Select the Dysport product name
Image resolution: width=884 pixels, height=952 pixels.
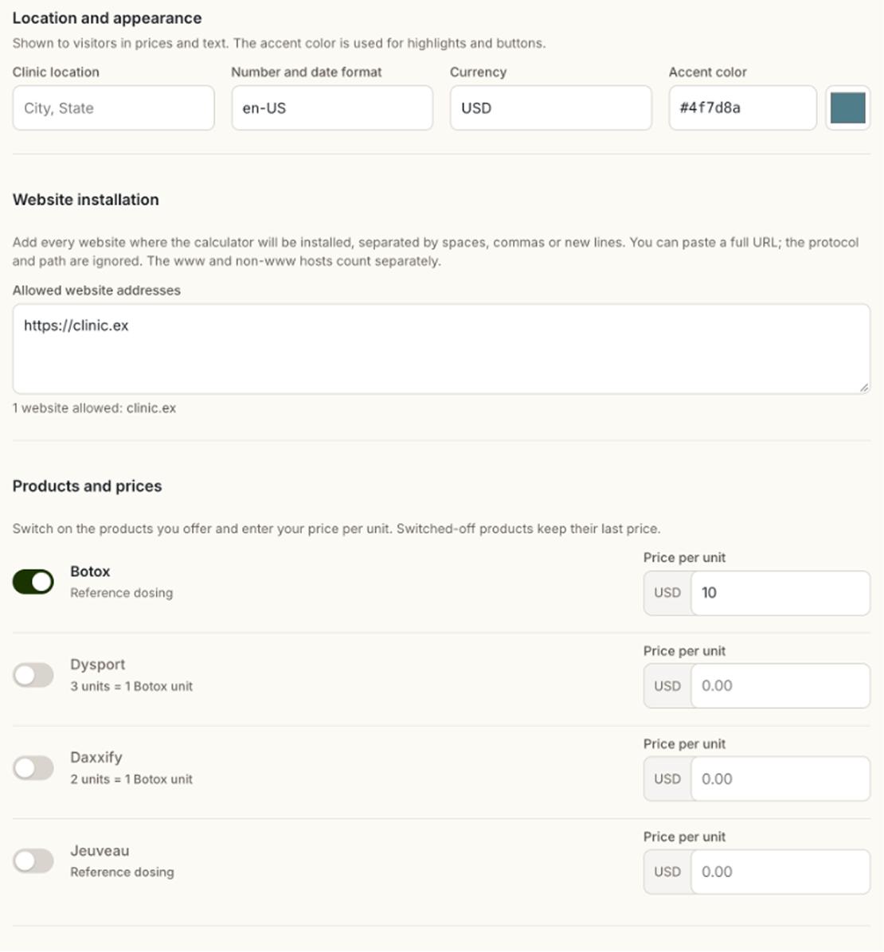tap(98, 664)
